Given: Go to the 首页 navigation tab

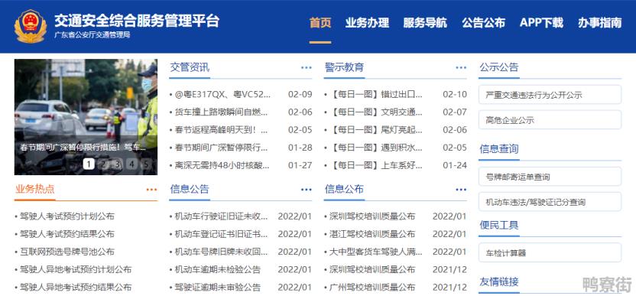Looking at the screenshot, I should tap(320, 23).
